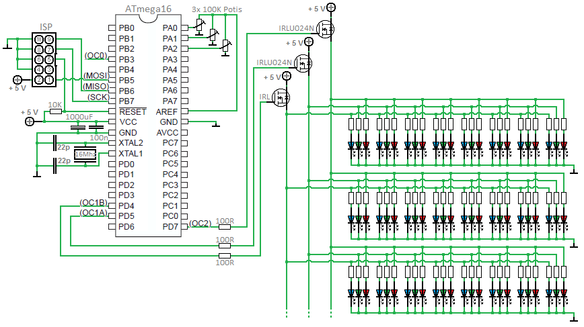Click the (MISO) label beside PB6
Screen dimensions: 584x327
click(96, 87)
